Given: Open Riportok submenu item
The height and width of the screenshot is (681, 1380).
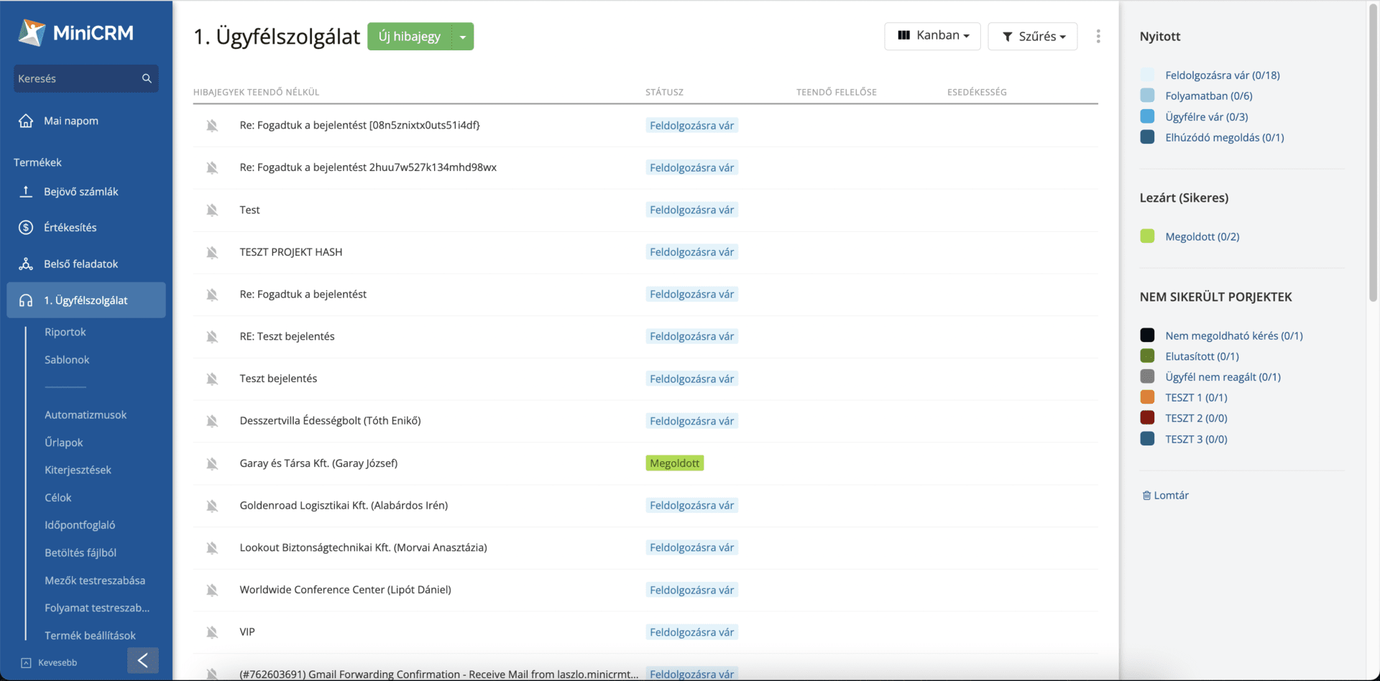Looking at the screenshot, I should click(65, 332).
